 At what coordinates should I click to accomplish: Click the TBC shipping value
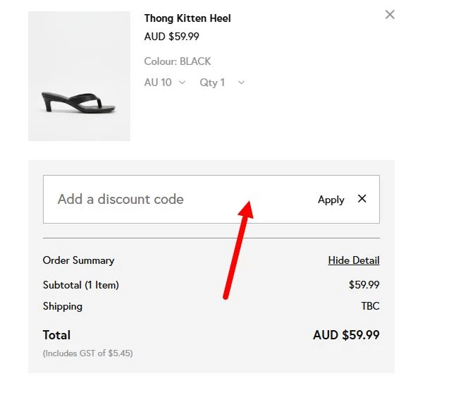[370, 306]
